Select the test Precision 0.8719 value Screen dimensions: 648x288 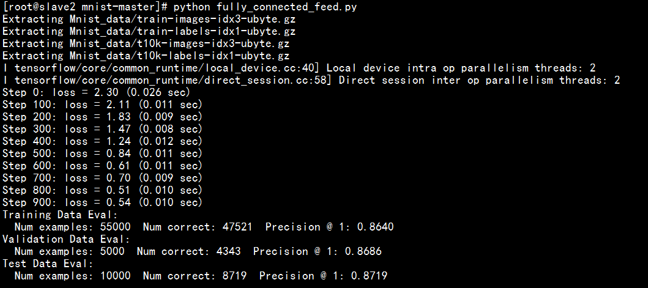(324, 276)
